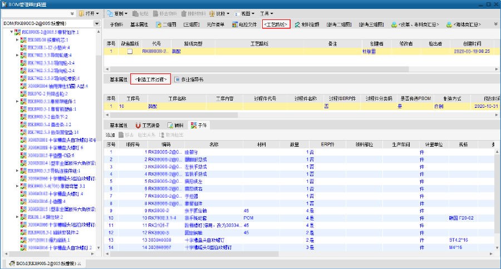Collapse the root BOM tree node
501x269 pixels.
tap(12, 32)
